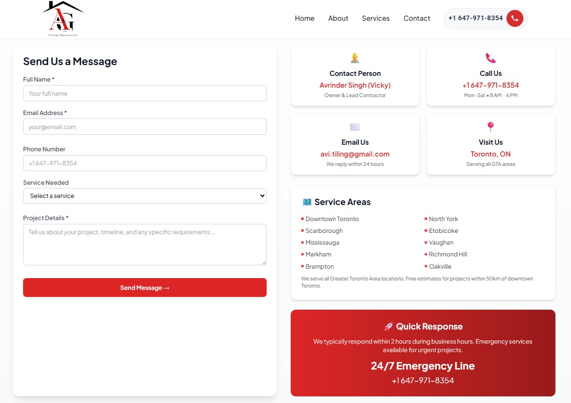Navigate to the Services page
571x403 pixels.
tap(375, 18)
